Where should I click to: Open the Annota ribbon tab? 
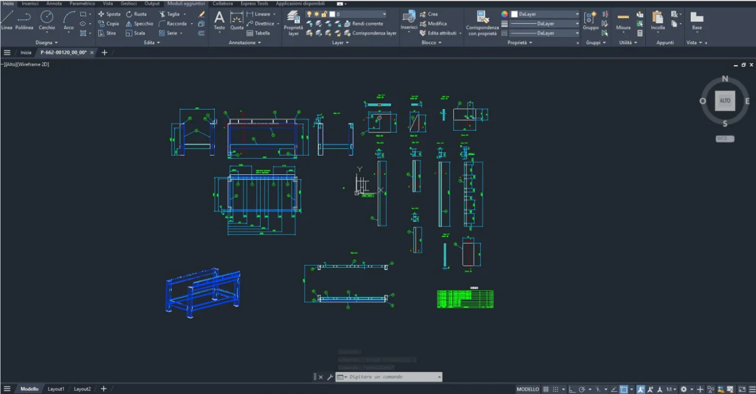[54, 3]
